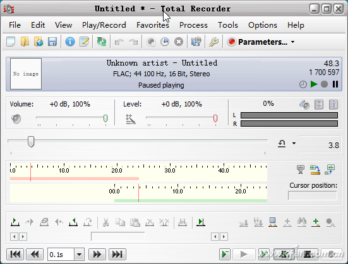Image resolution: width=348 pixels, height=264 pixels.
Task: Click the grey circle X stop icon
Action: pyautogui.click(x=179, y=42)
